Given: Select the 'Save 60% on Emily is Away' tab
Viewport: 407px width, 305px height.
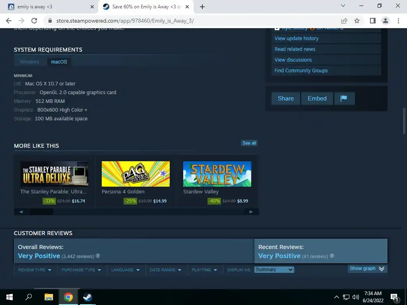Looking at the screenshot, I should 146,7.
